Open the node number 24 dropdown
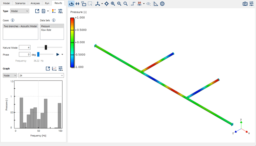 41,75
